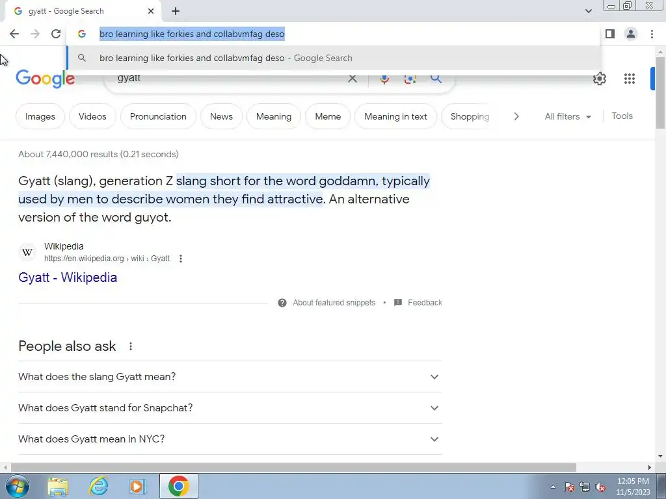Open About featured snippets link
The height and width of the screenshot is (499, 666).
[x=334, y=303]
